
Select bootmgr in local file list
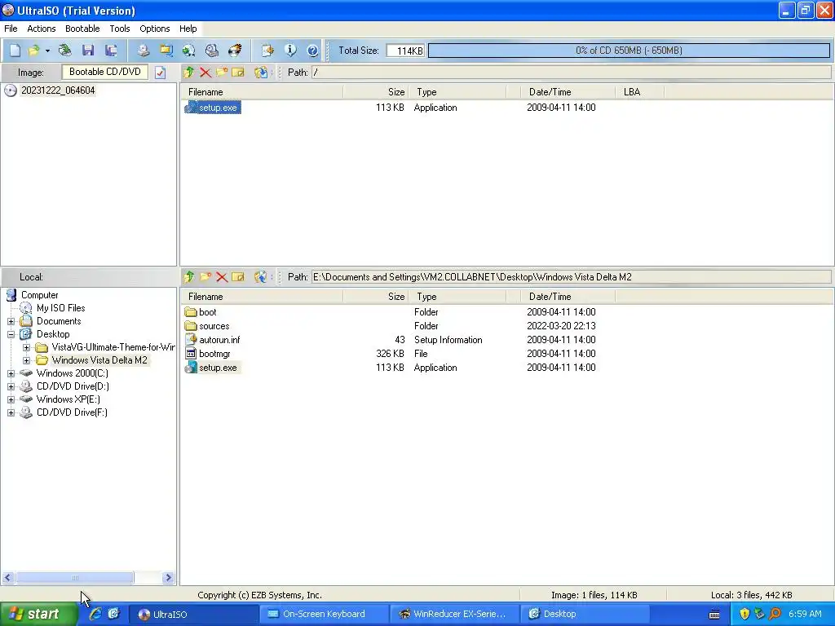(214, 354)
